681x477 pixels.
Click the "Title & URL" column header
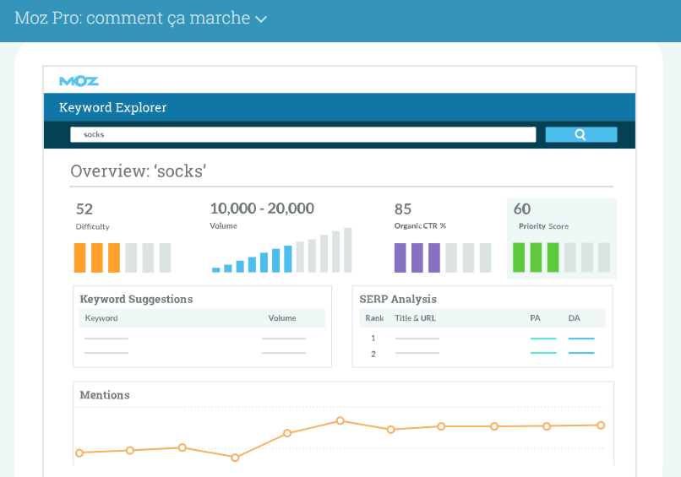pos(415,318)
